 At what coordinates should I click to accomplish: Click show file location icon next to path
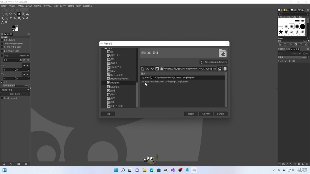[x=225, y=69]
